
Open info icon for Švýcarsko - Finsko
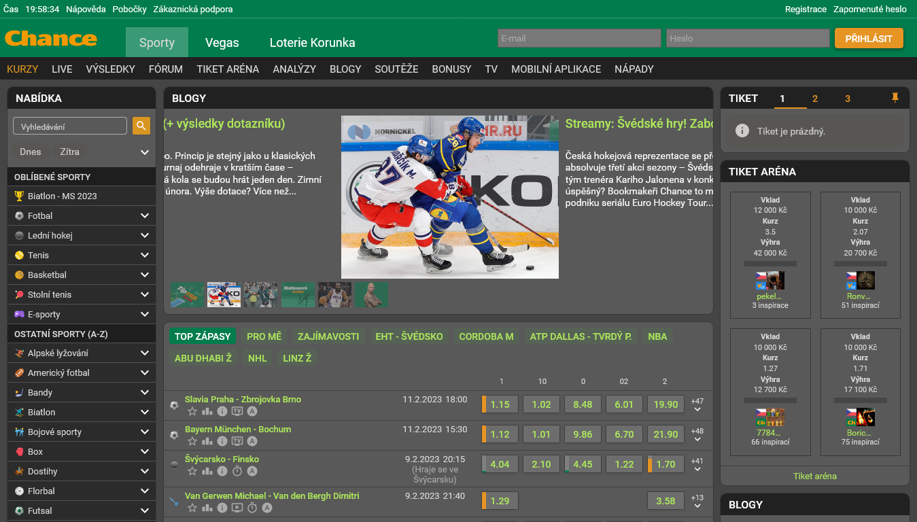[222, 471]
